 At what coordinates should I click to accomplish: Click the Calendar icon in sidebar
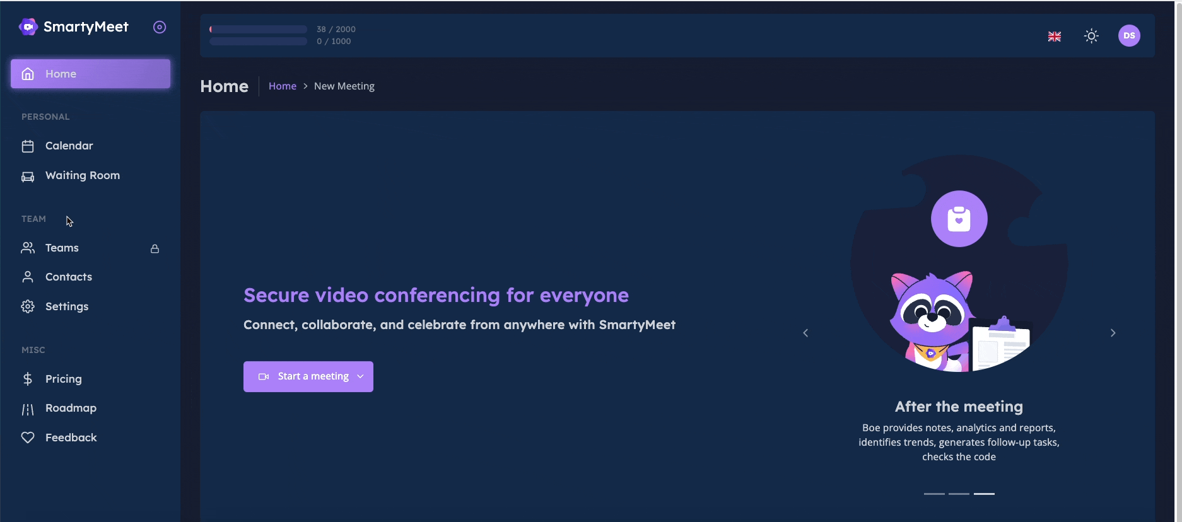pyautogui.click(x=28, y=146)
